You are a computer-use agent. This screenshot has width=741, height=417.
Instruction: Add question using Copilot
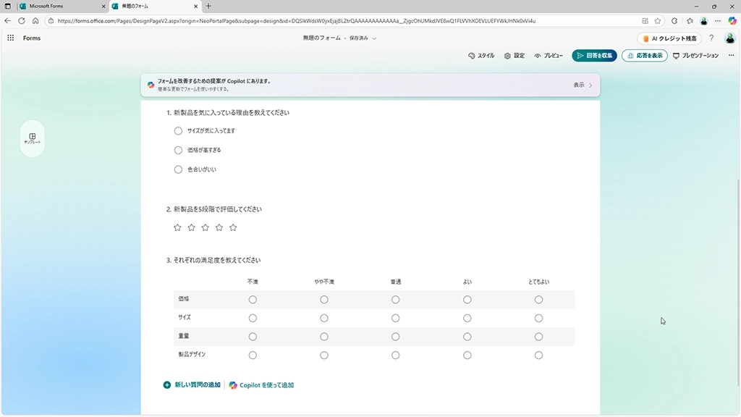click(x=261, y=385)
